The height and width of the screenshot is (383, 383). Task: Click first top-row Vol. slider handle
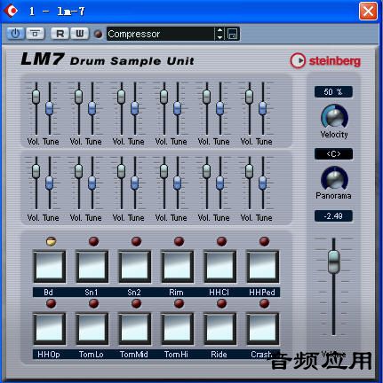(36, 97)
